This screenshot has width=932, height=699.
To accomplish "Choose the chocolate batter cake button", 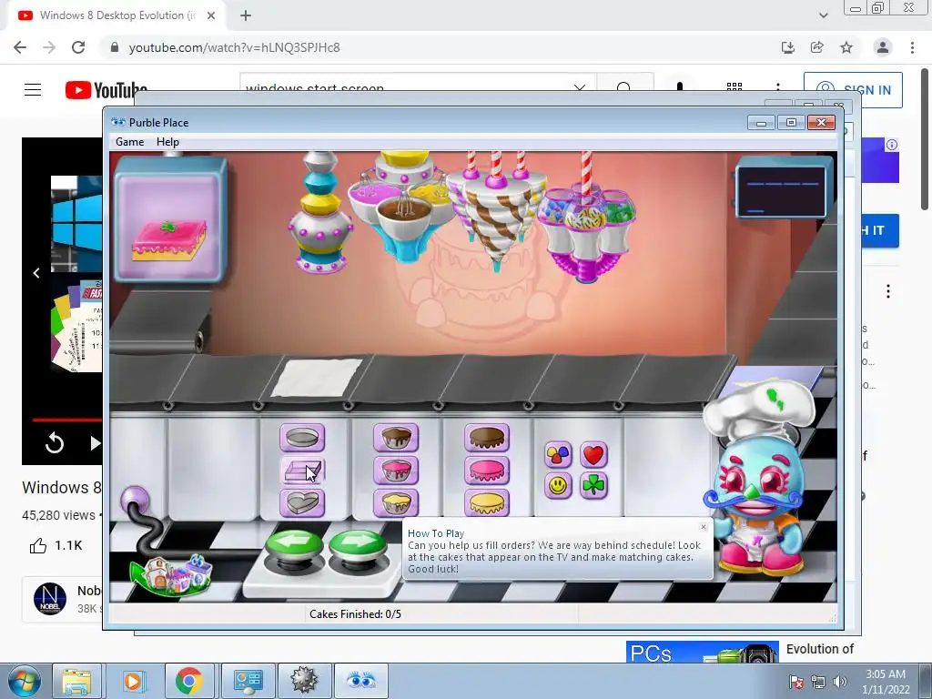I will pyautogui.click(x=396, y=438).
